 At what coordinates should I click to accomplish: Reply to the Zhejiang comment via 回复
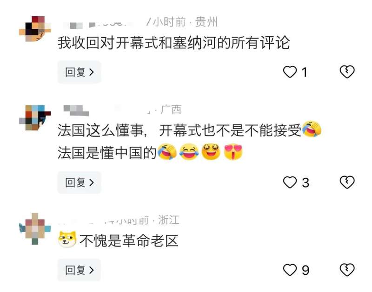pos(79,270)
